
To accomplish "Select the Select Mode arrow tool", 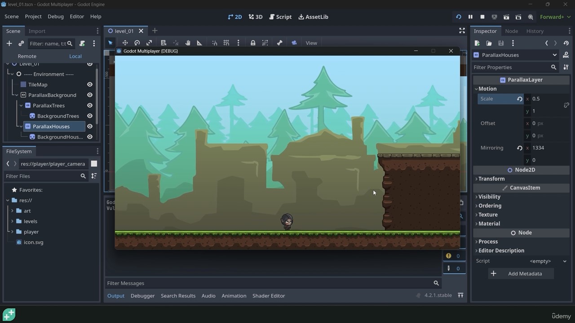I will (111, 43).
